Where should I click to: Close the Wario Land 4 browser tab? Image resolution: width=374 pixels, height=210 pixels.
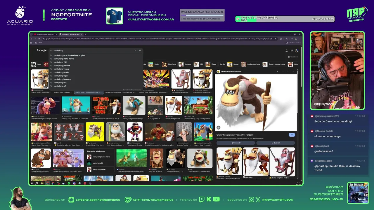(x=56, y=34)
